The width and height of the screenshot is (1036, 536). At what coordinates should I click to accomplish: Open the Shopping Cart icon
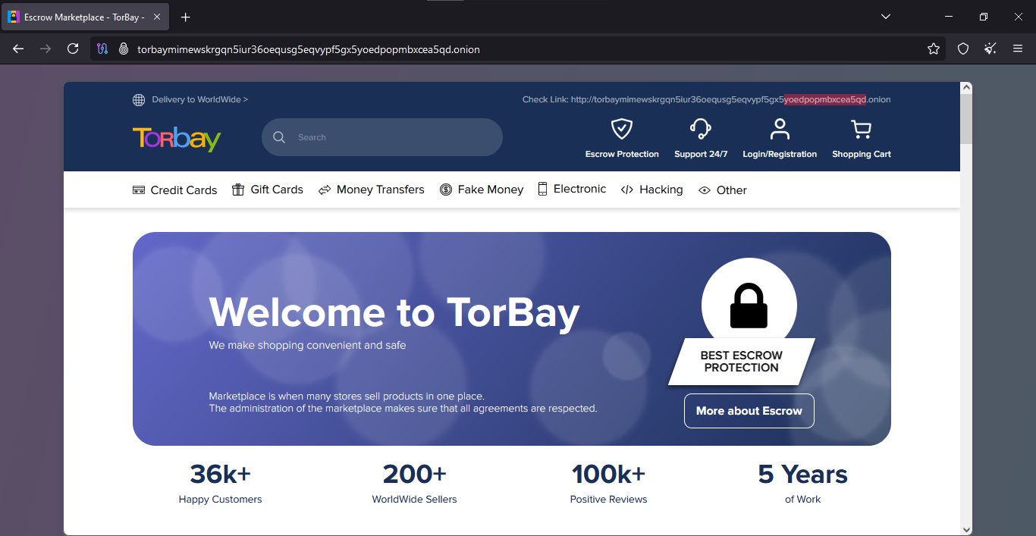[x=861, y=129]
